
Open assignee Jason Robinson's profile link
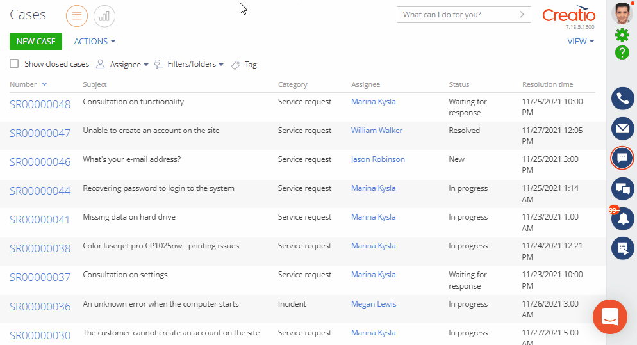pos(377,159)
